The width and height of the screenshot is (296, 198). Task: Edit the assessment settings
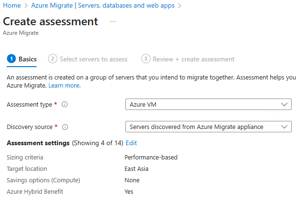tap(132, 143)
